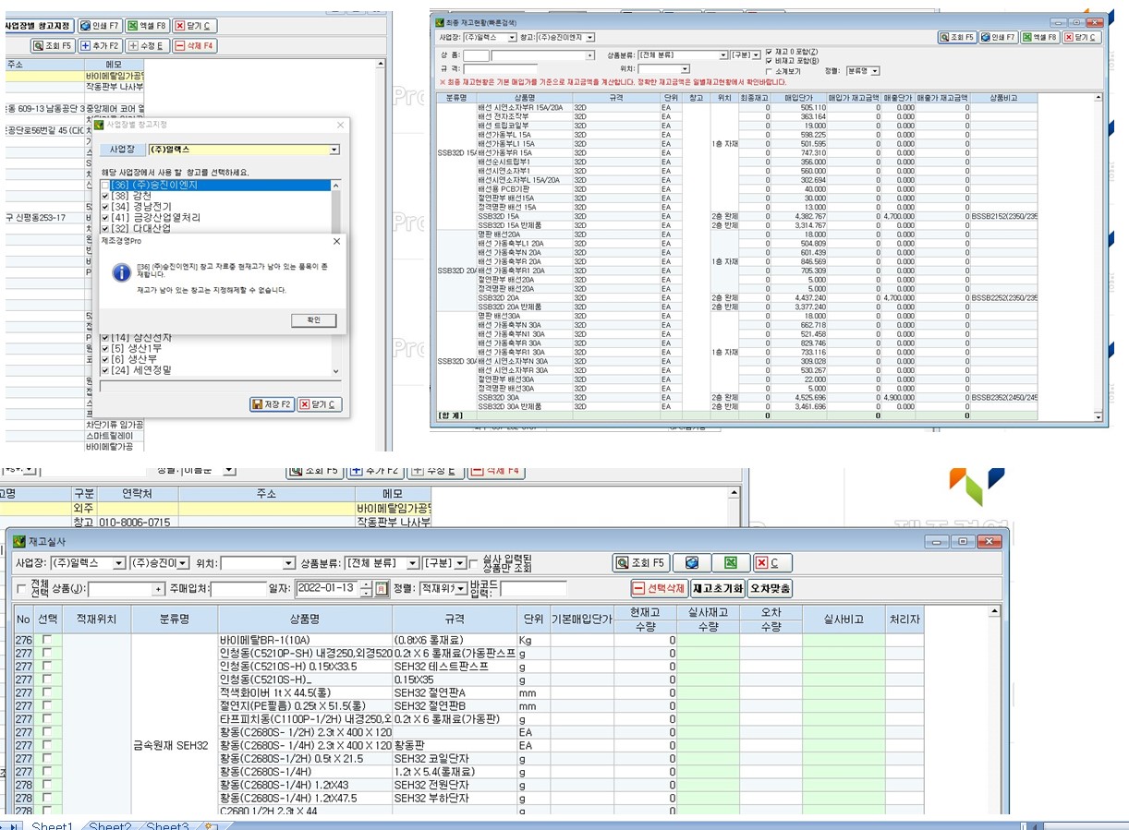Toggle the [41] 금강산업열처리 checkbox
This screenshot has width=1129, height=830.
(x=105, y=218)
